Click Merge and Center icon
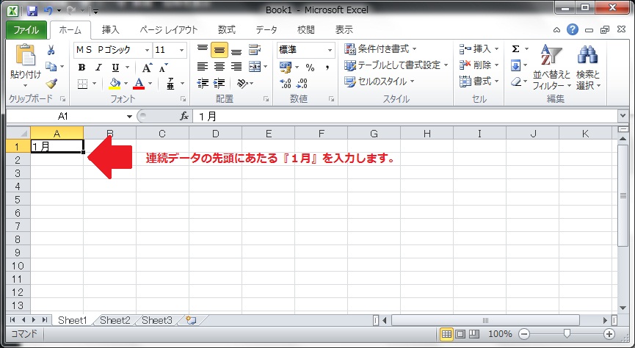 [x=255, y=67]
